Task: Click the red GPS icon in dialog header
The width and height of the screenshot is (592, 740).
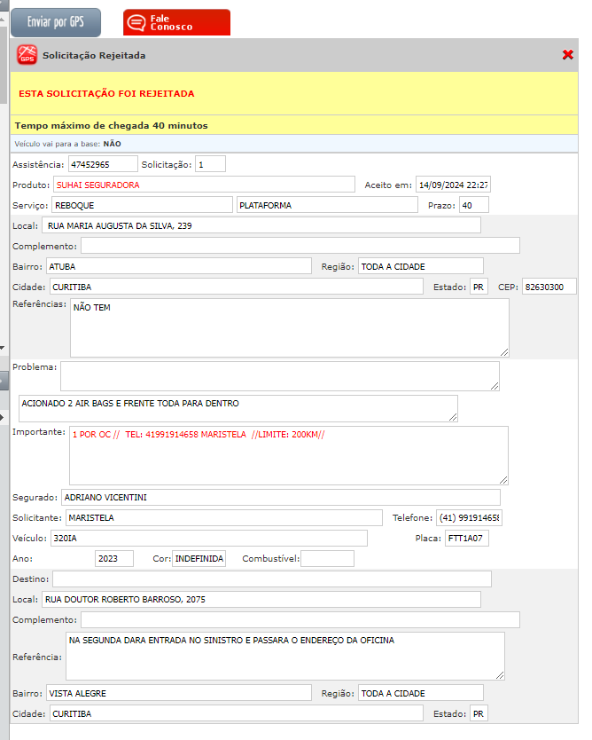Action: pyautogui.click(x=27, y=55)
